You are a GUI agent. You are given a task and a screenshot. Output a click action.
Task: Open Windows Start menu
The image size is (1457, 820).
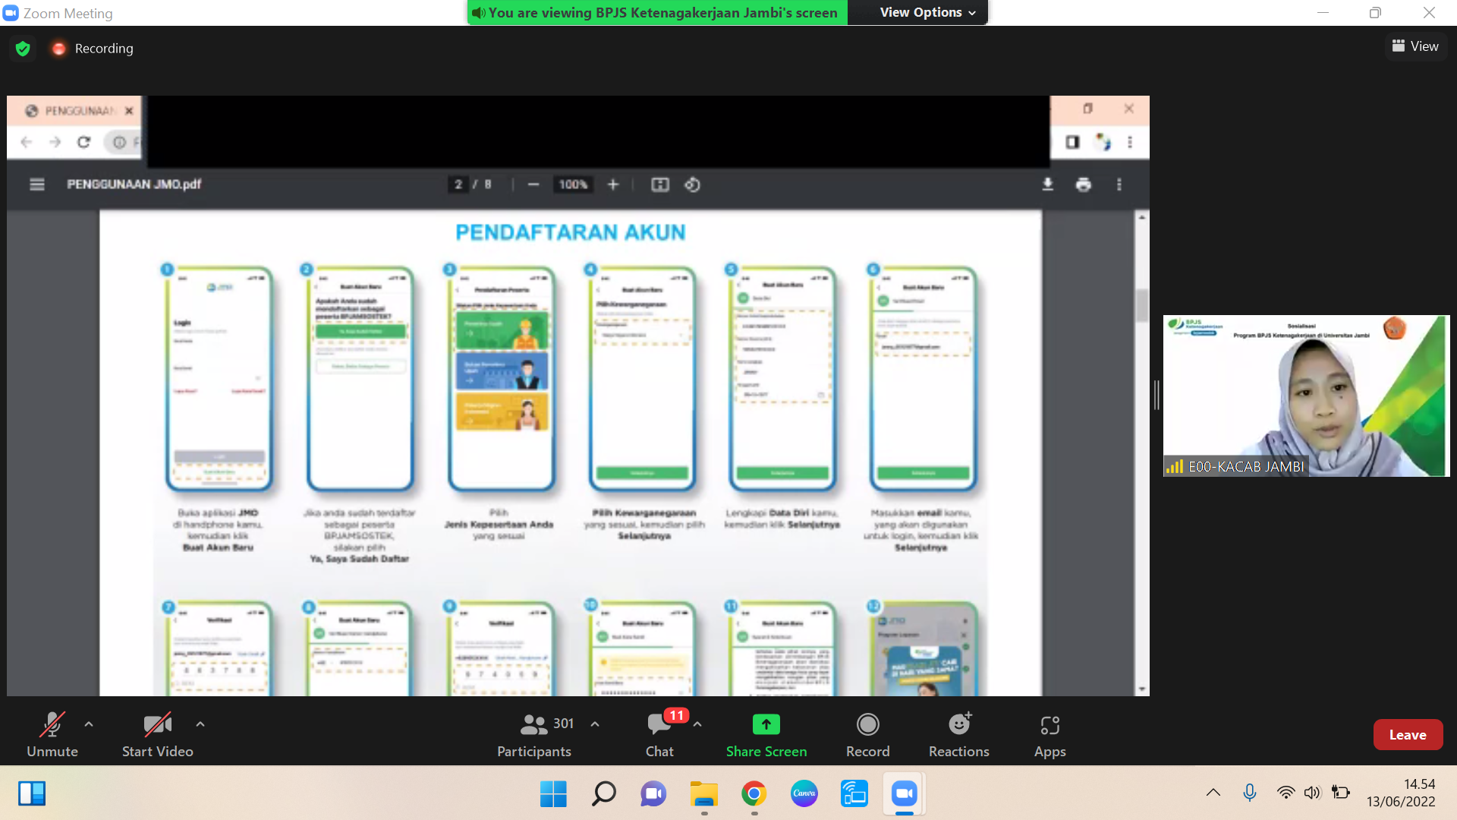553,793
